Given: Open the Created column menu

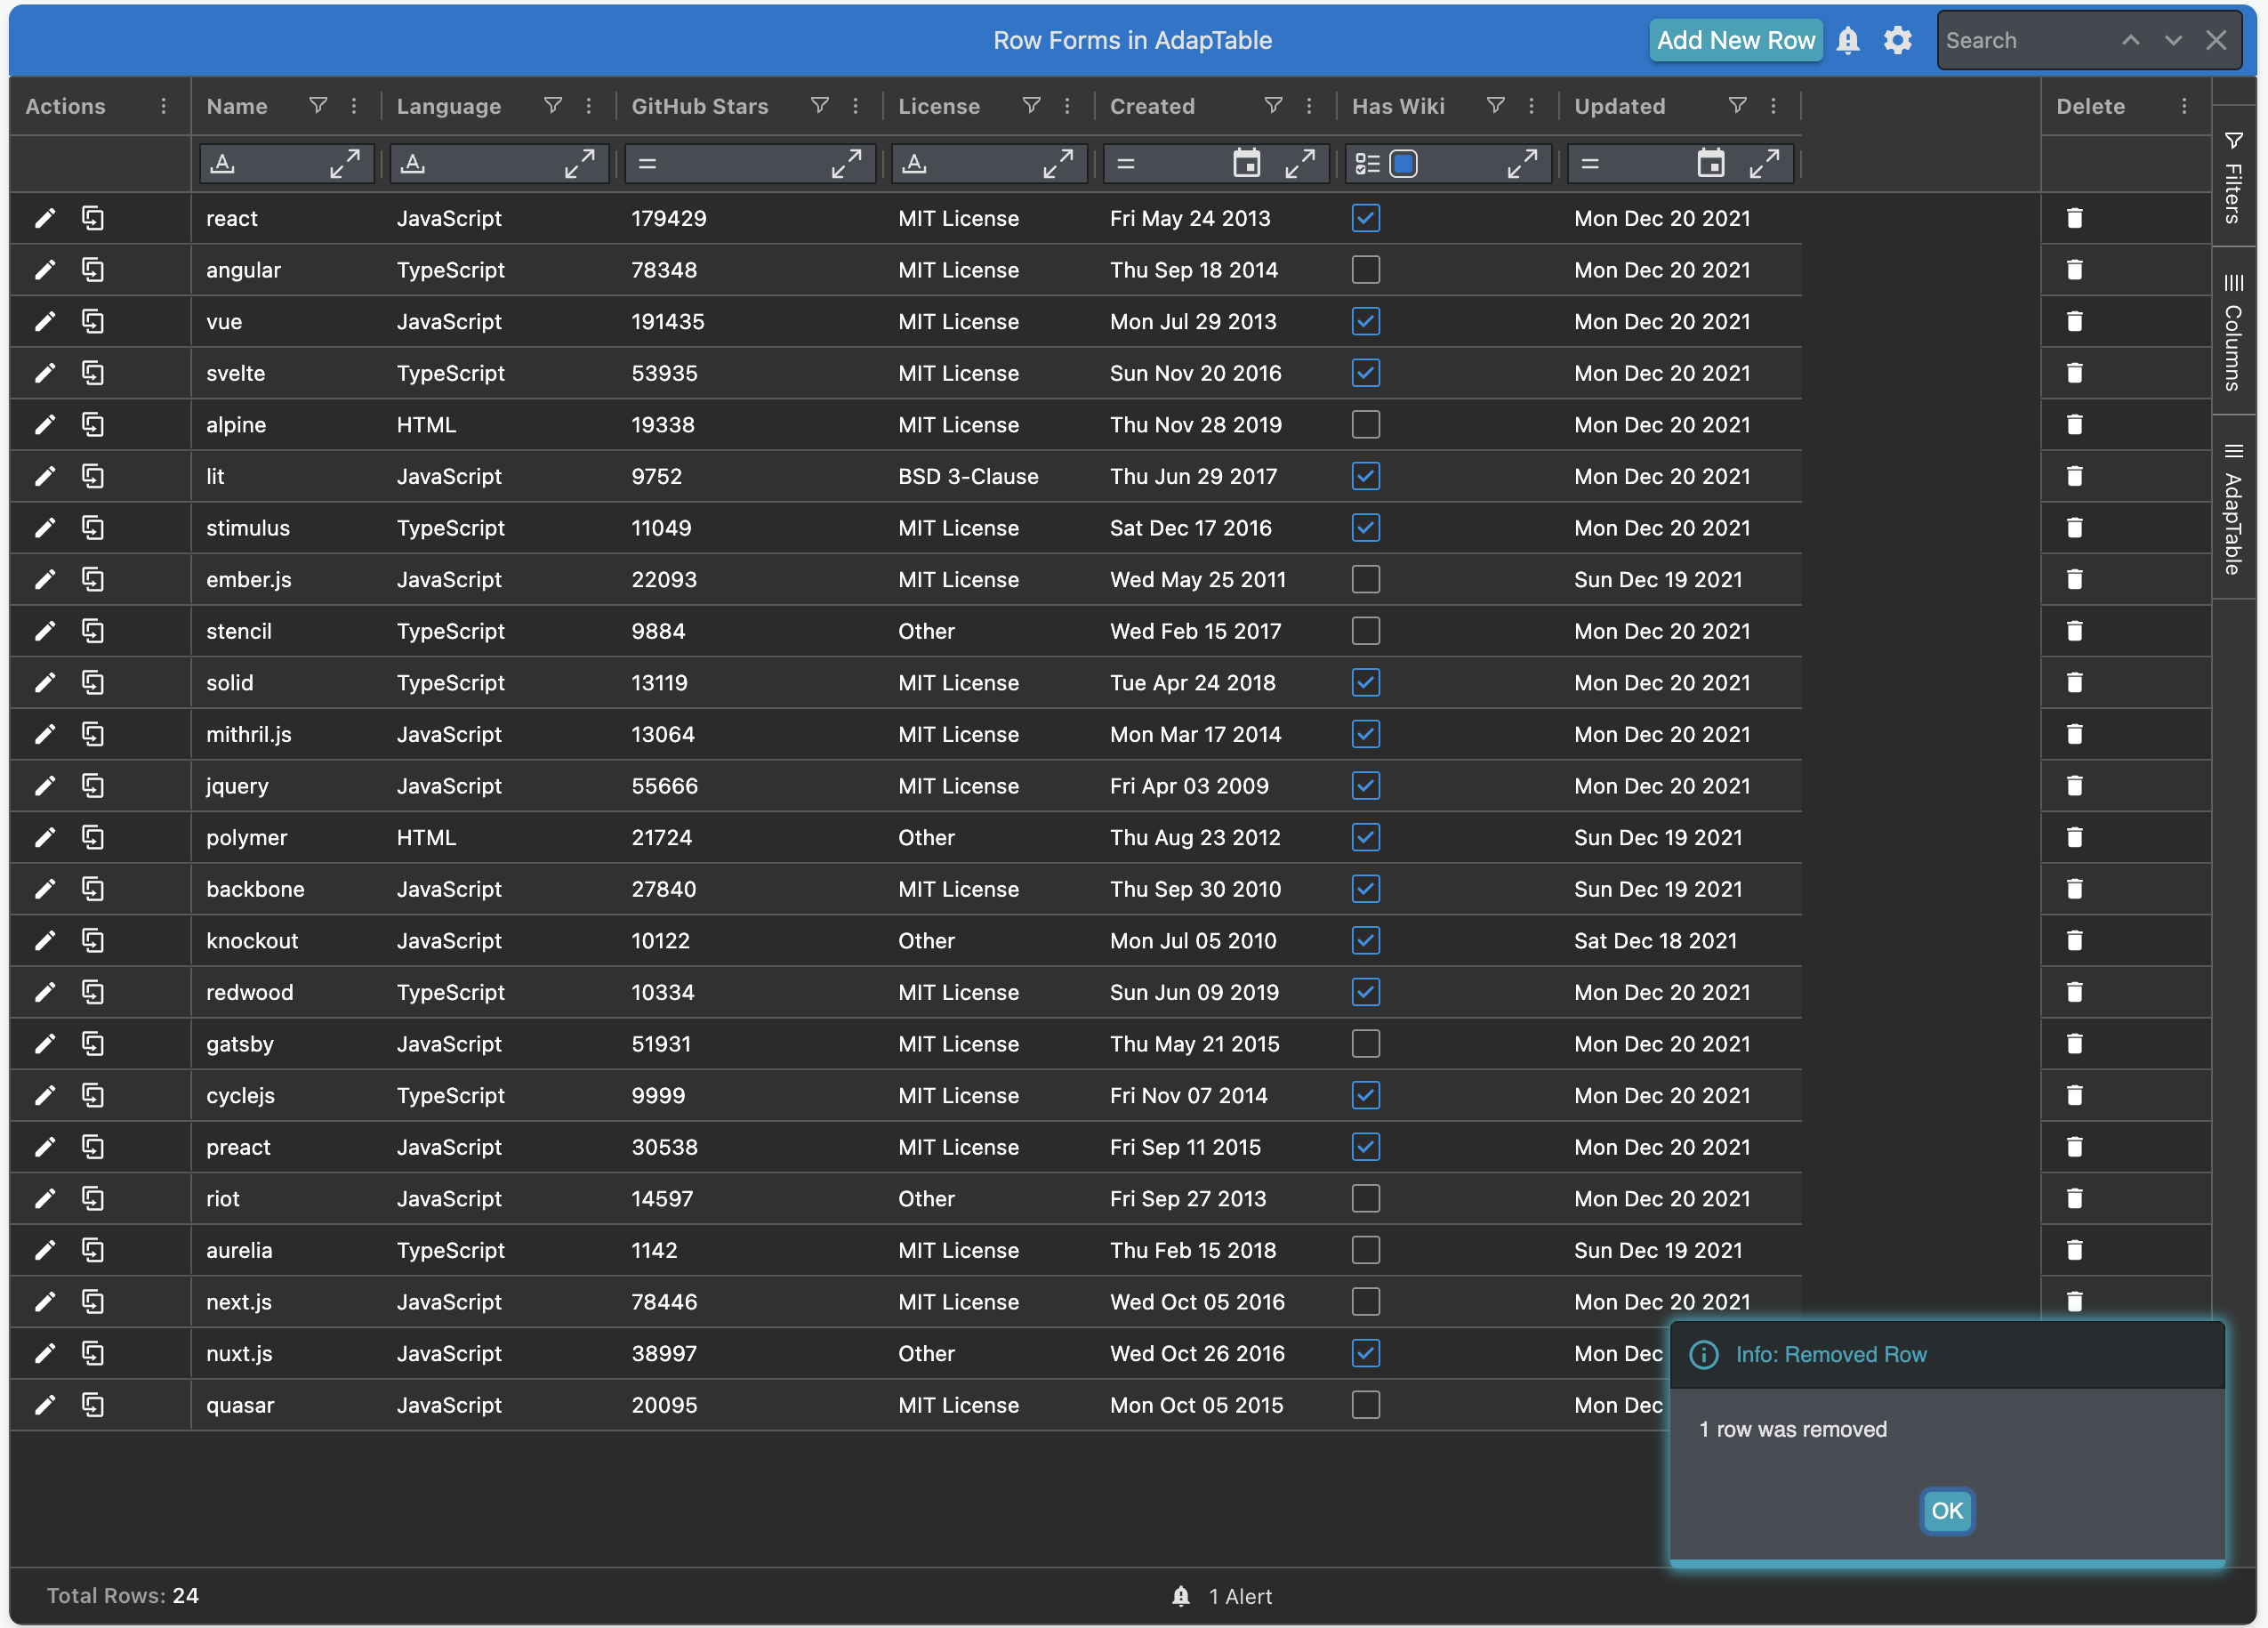Looking at the screenshot, I should click(x=1309, y=106).
